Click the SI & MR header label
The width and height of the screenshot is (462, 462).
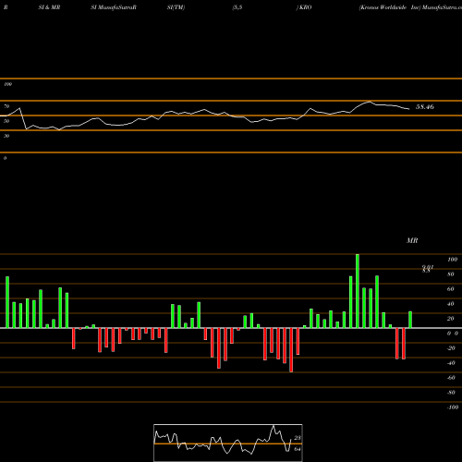pyautogui.click(x=49, y=7)
